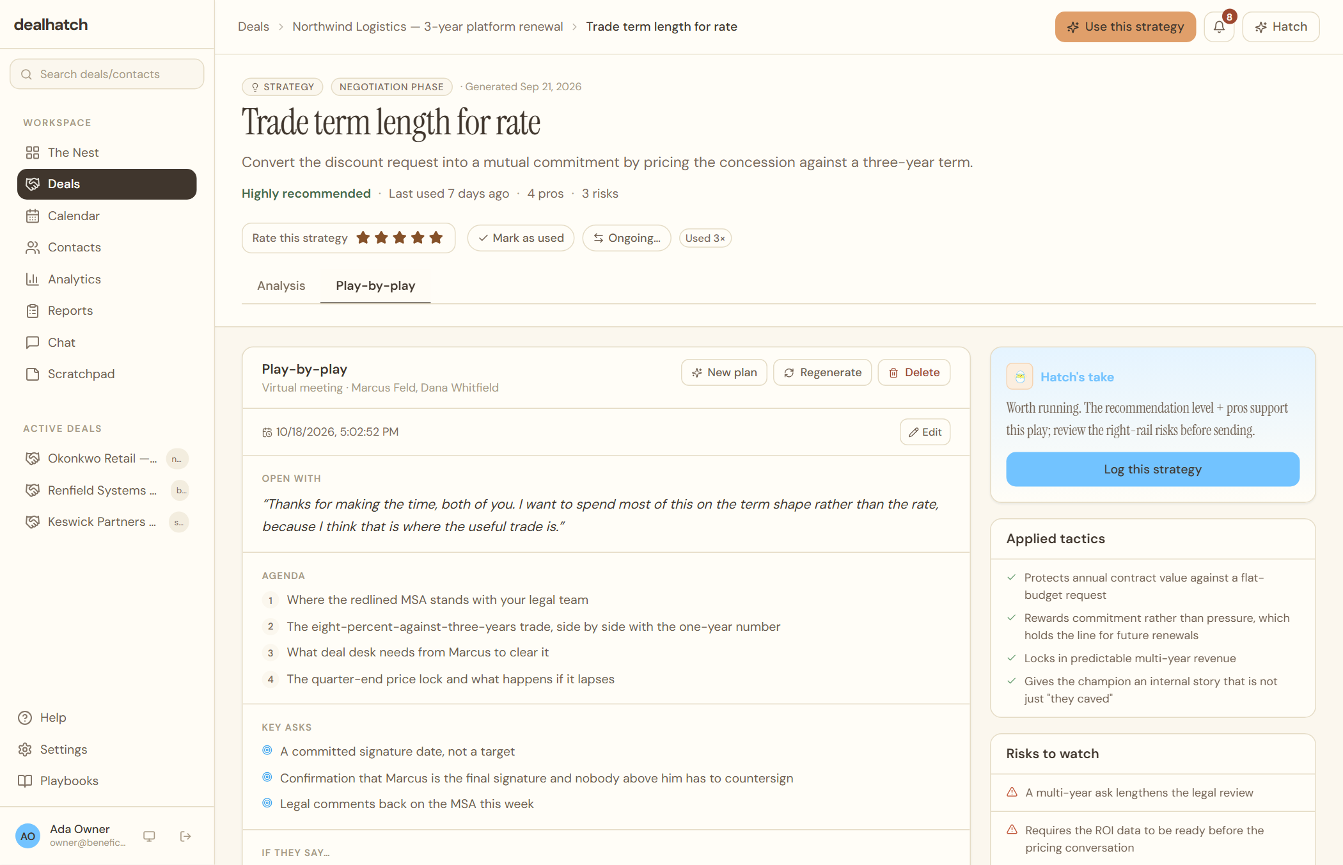Focus the Search deals/contacts field

tap(107, 74)
